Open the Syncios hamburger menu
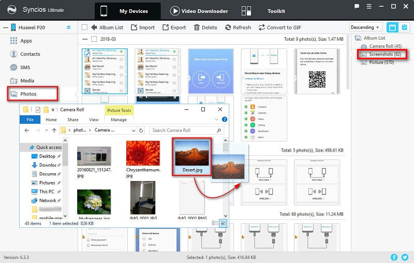The width and height of the screenshot is (414, 263). tap(369, 6)
